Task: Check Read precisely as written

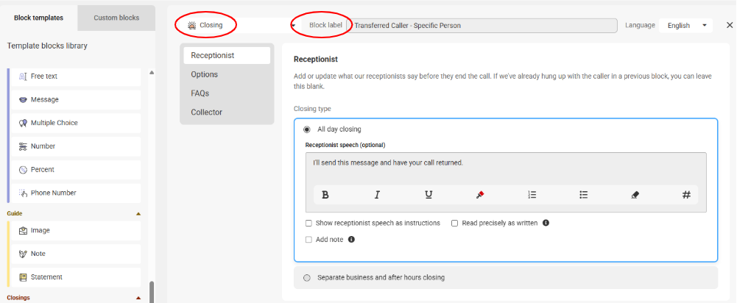Action: 454,223
